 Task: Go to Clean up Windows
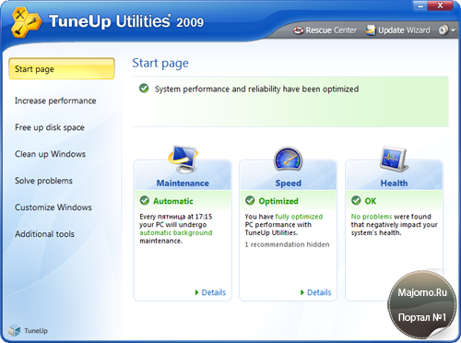click(x=50, y=154)
